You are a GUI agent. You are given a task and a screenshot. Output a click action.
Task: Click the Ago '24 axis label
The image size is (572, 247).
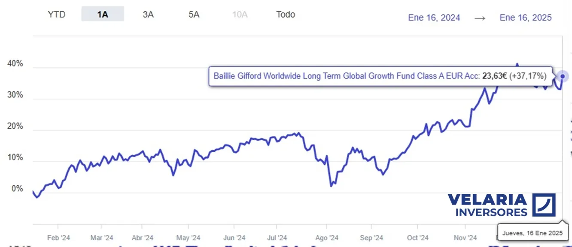(x=327, y=238)
